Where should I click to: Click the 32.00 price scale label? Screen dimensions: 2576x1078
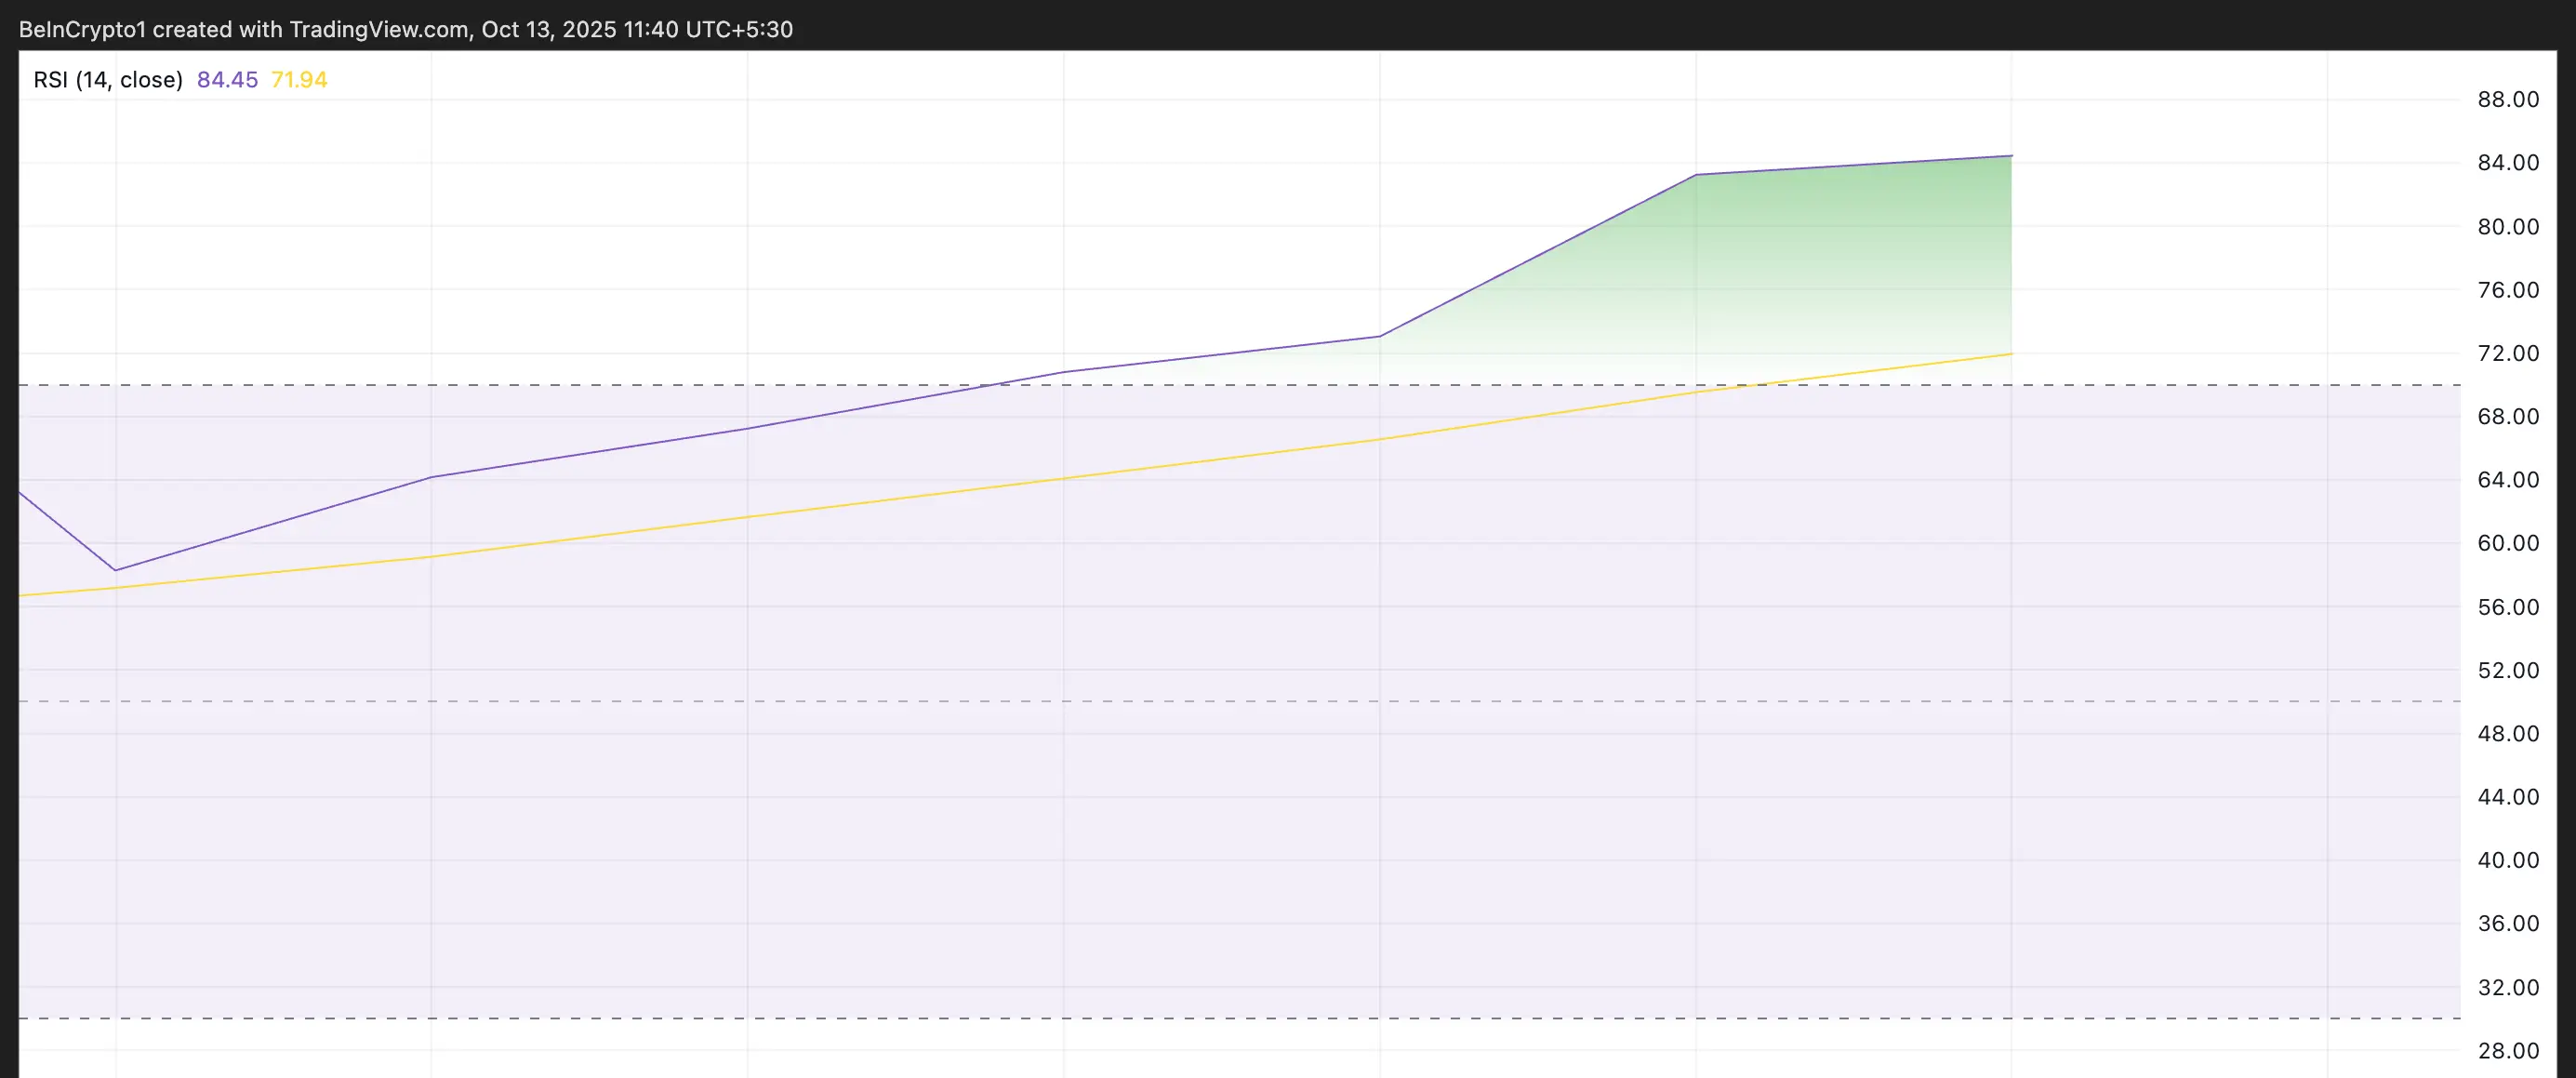(x=2508, y=987)
